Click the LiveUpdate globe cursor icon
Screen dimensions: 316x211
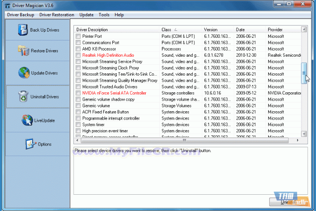pos(27,120)
